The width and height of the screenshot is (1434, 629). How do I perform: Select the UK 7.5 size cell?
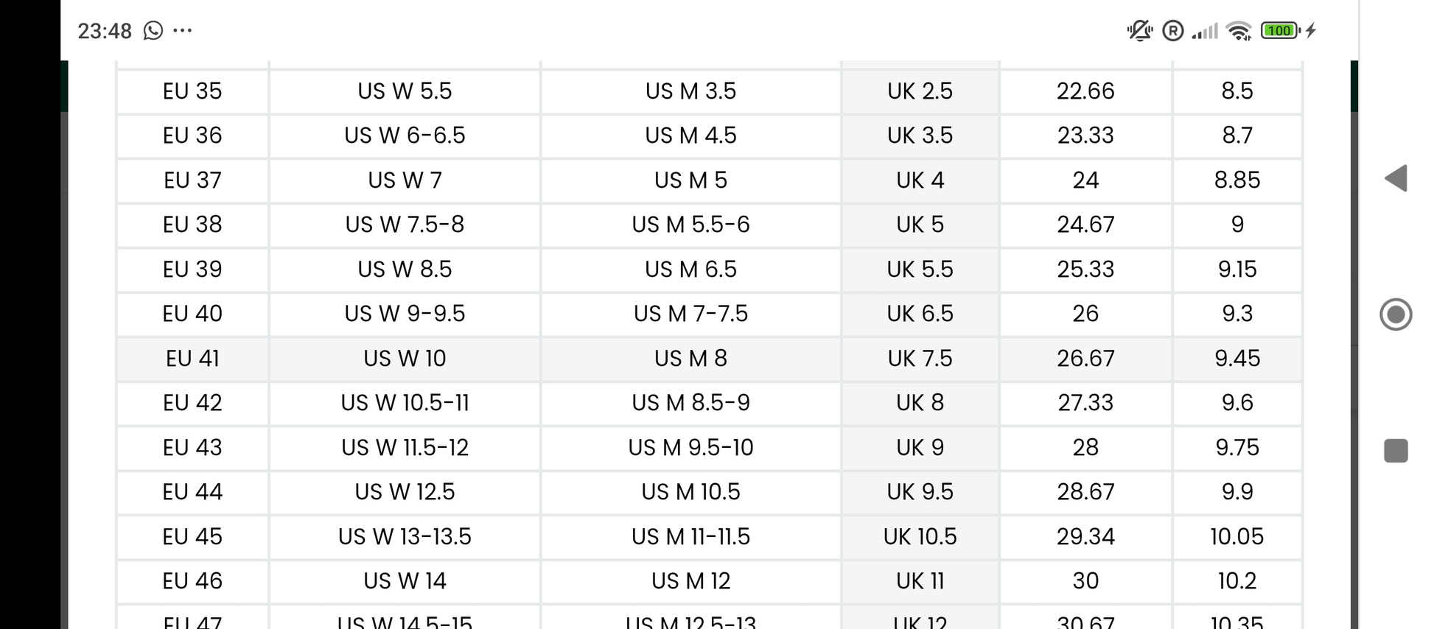(x=920, y=359)
